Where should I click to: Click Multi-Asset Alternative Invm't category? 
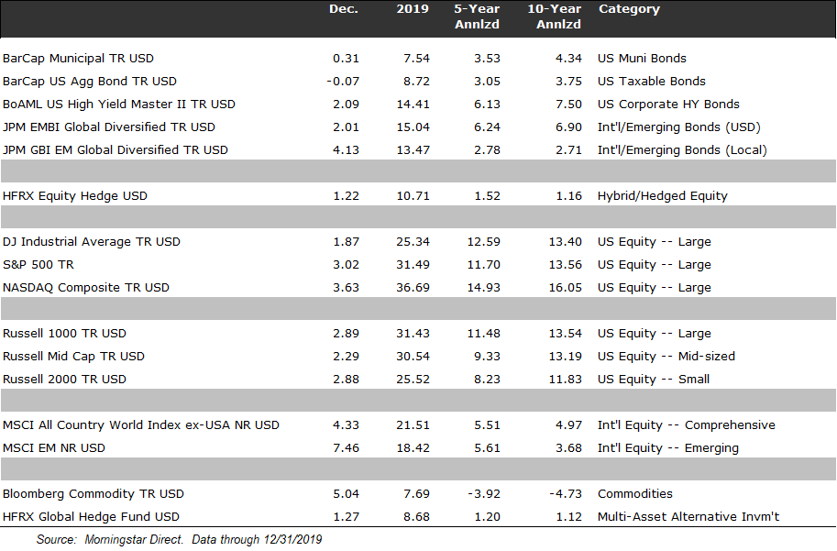tap(688, 517)
